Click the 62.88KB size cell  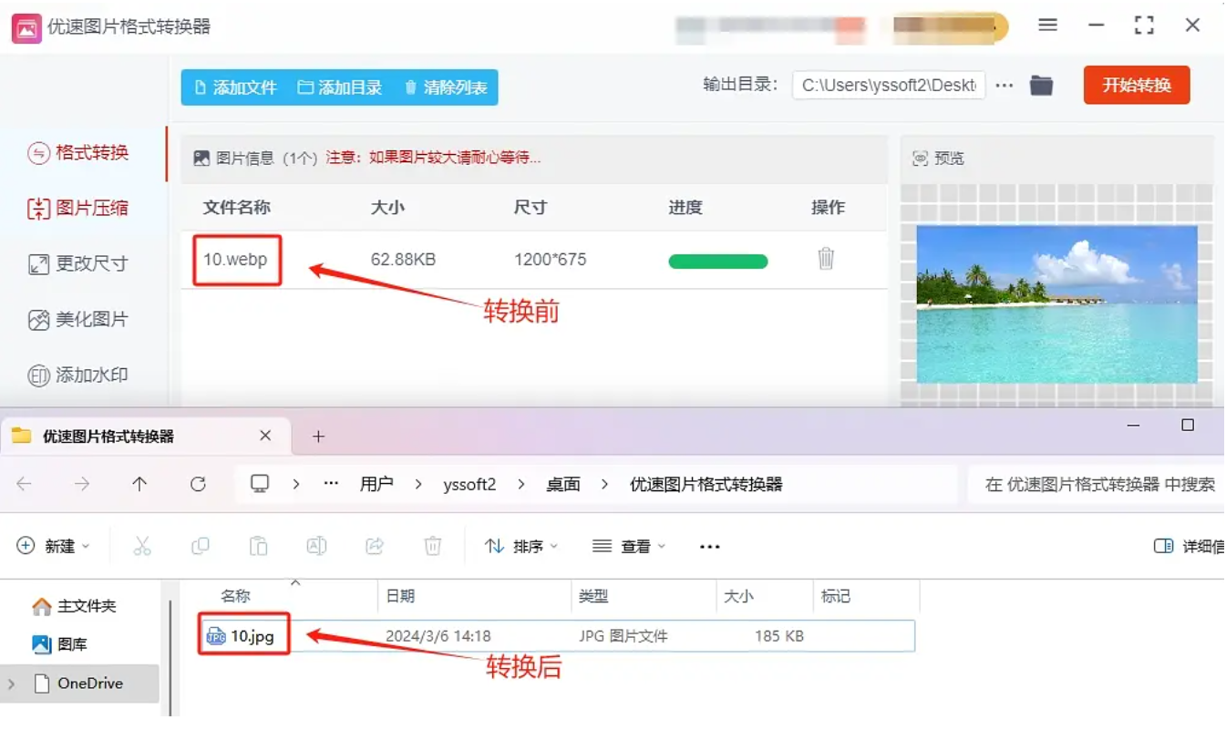coord(403,260)
